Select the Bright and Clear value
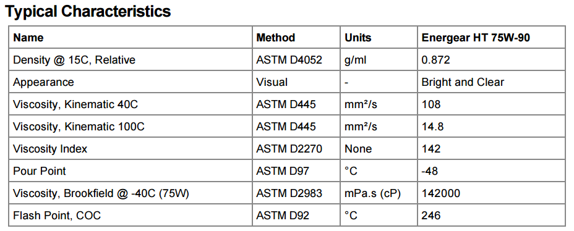The image size is (574, 231). coord(463,82)
